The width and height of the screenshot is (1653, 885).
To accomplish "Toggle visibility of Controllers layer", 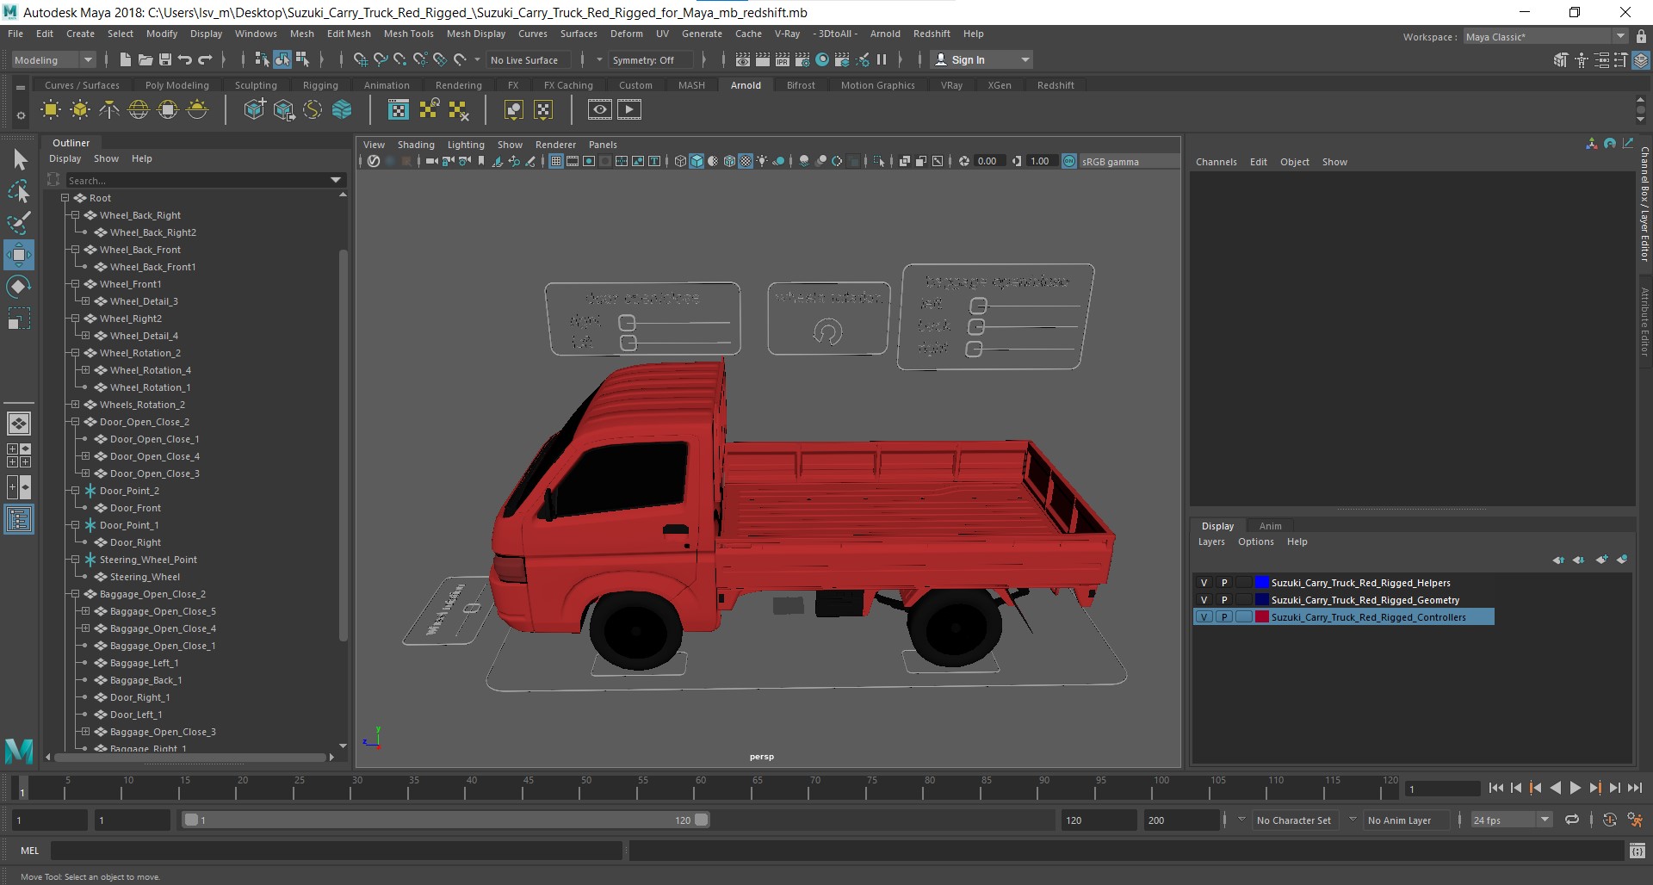I will pyautogui.click(x=1204, y=617).
